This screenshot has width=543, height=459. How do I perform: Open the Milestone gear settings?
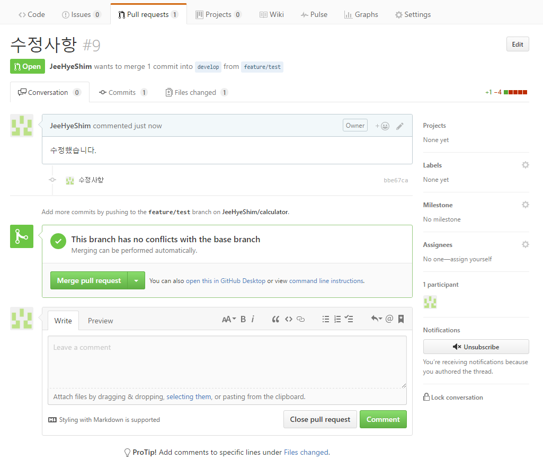coord(526,205)
